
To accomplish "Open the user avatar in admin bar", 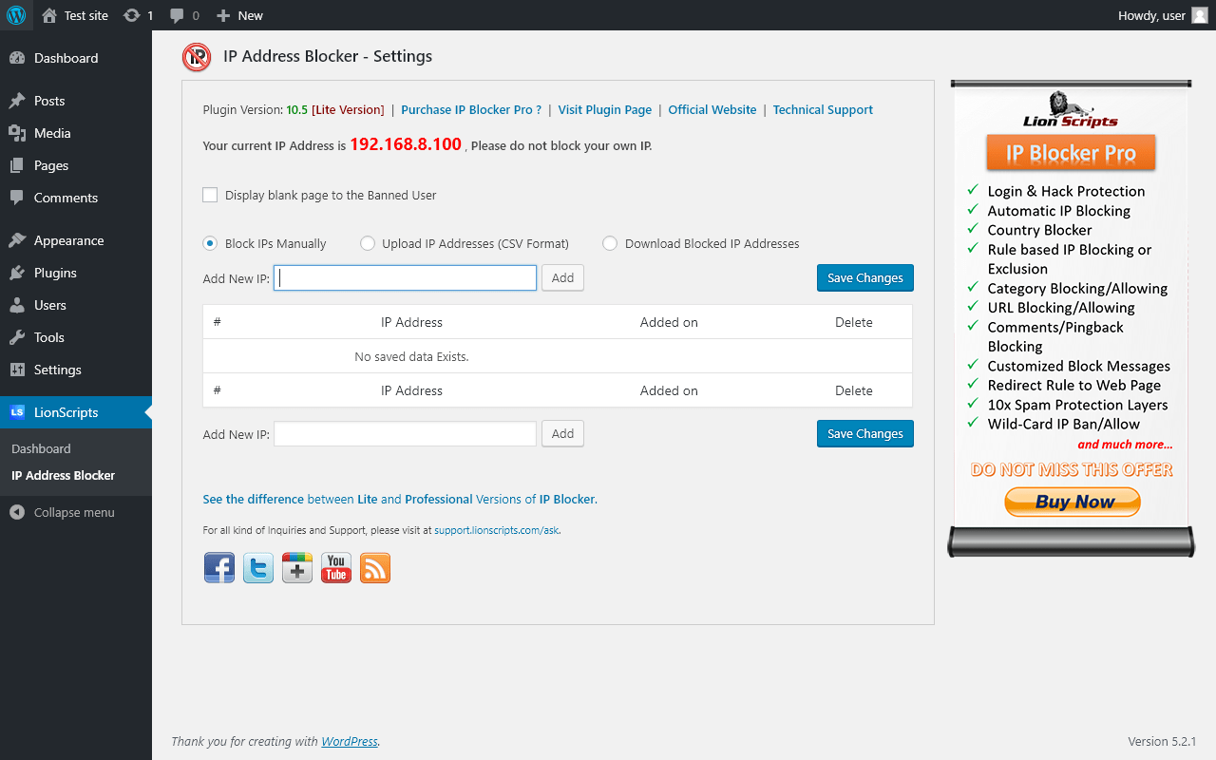I will click(1200, 15).
